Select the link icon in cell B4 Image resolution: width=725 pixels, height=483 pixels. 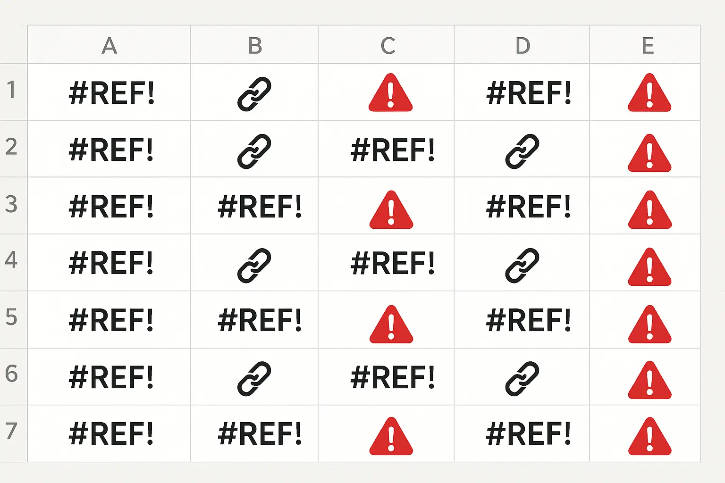254,265
